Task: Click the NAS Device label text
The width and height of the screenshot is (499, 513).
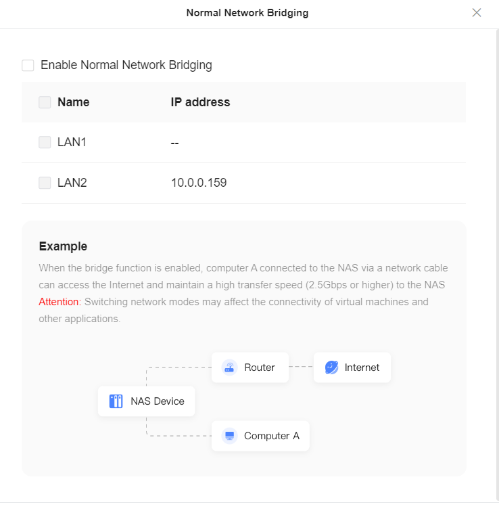Action: pyautogui.click(x=158, y=401)
